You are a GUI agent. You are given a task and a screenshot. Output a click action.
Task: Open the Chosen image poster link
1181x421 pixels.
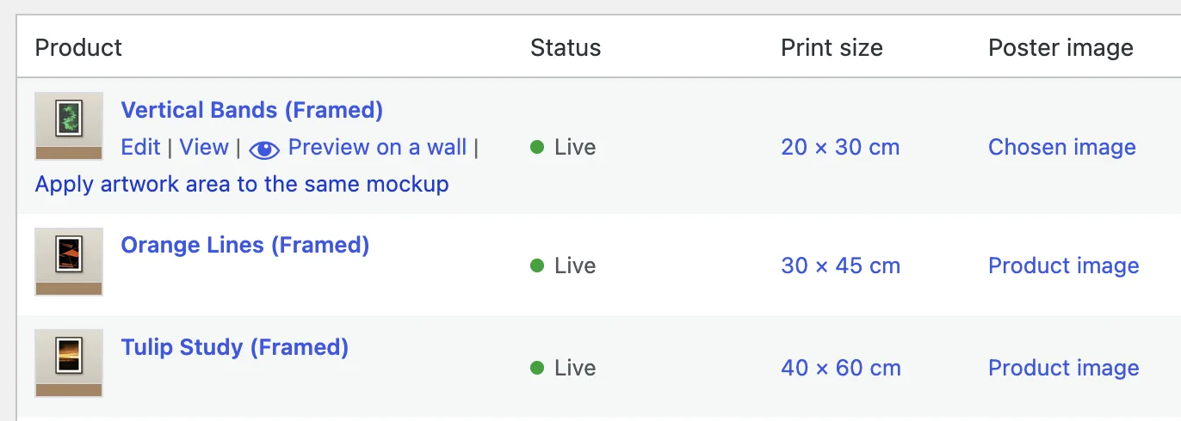tap(1062, 147)
